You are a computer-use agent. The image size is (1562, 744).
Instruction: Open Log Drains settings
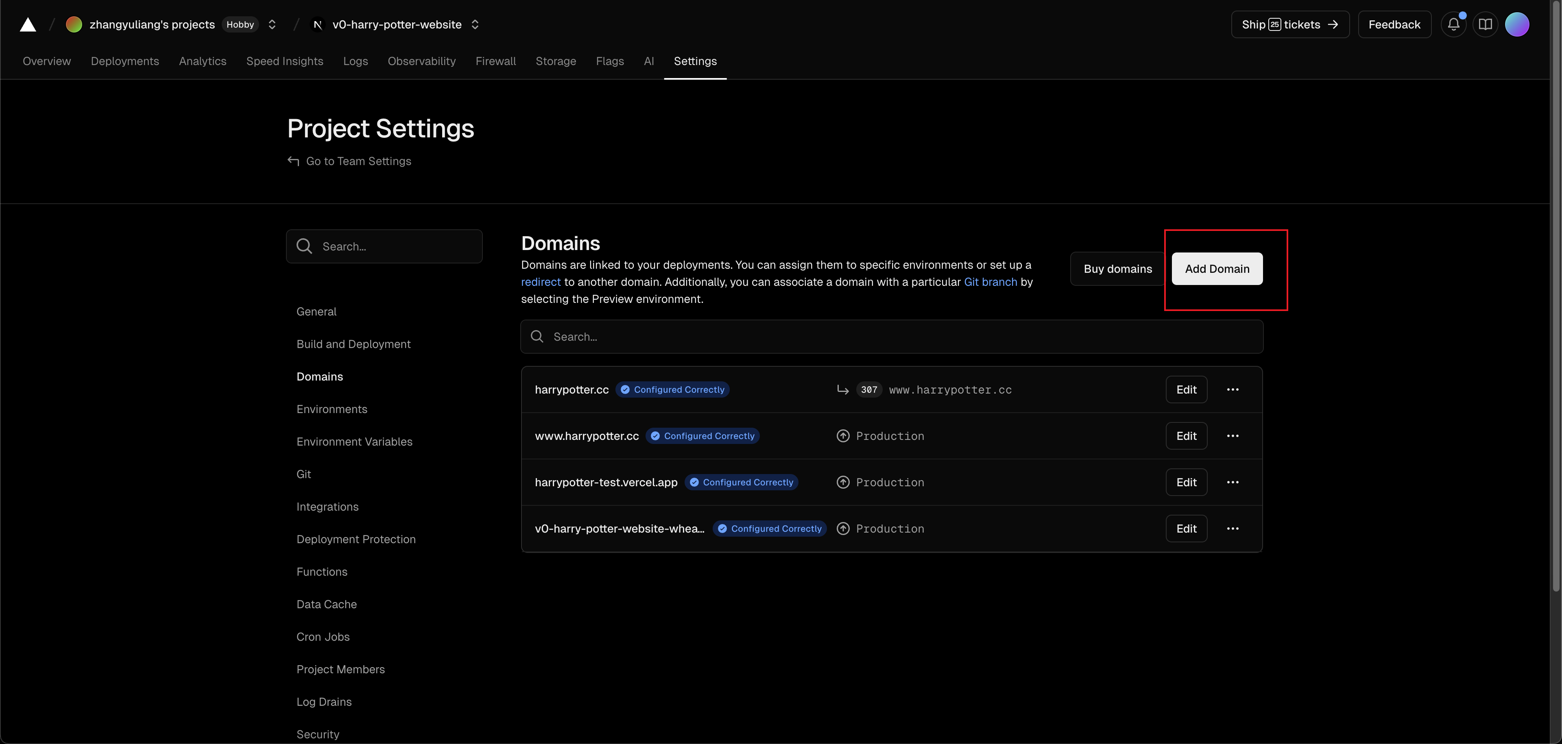(324, 702)
